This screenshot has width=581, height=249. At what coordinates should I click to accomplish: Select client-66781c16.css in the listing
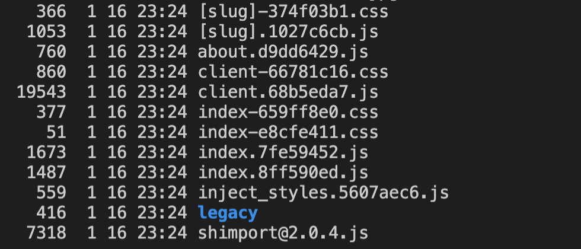click(x=293, y=72)
